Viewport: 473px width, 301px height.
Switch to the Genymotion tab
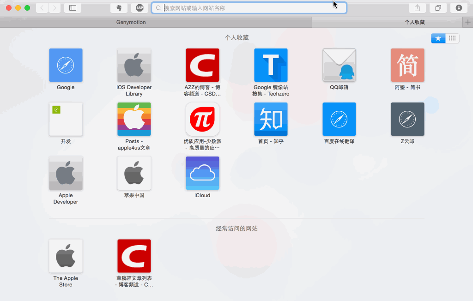(156, 22)
